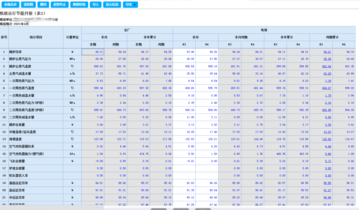Open underlined link 1.75 in 一次再热减温水量 row
359x210 pixels.
(x=328, y=96)
